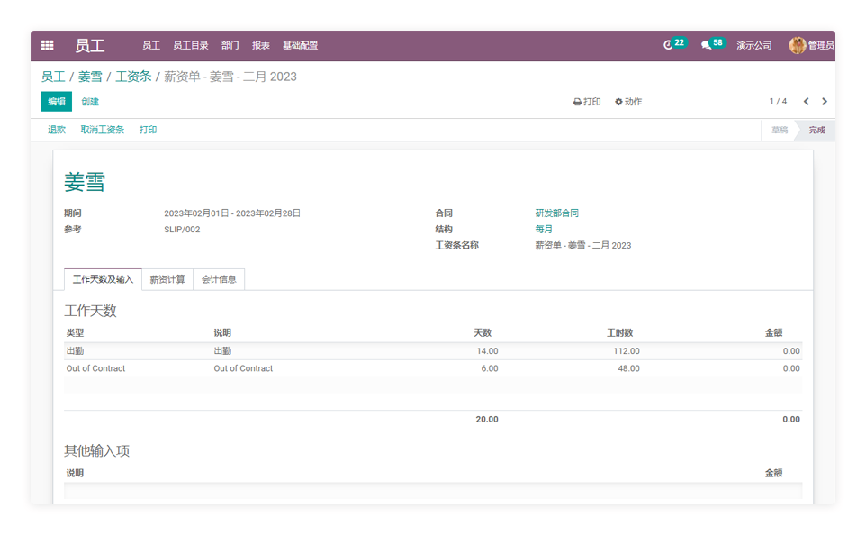Click the 编辑 button
Screen dimensions: 866x535
pyautogui.click(x=57, y=102)
